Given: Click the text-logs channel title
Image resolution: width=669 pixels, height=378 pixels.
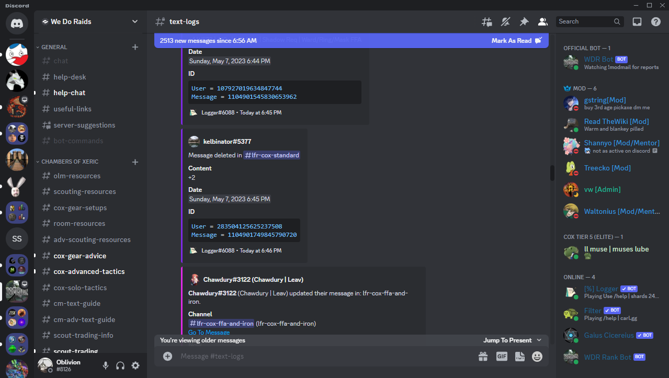Looking at the screenshot, I should (x=184, y=21).
